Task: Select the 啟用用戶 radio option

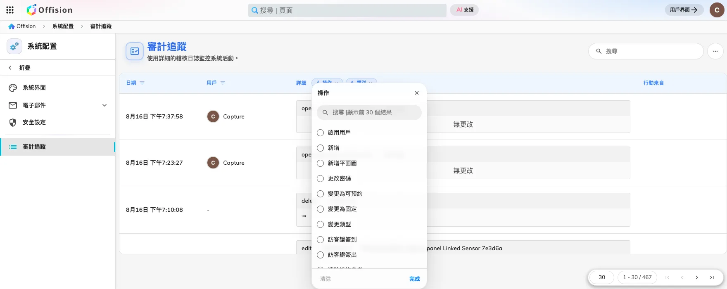Action: pos(320,133)
